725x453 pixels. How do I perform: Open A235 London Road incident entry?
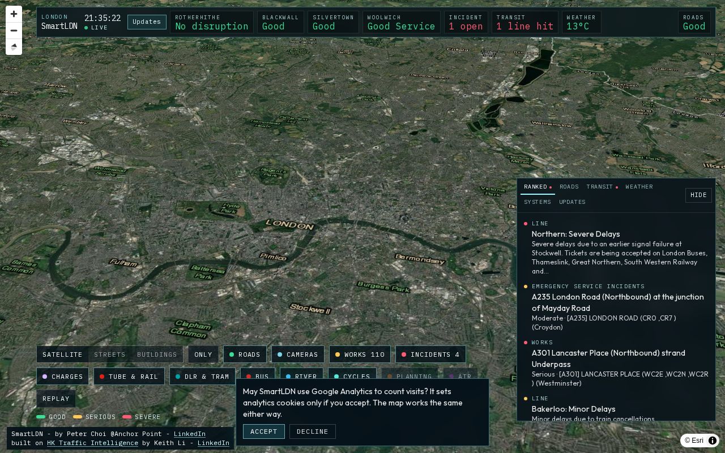coord(616,307)
